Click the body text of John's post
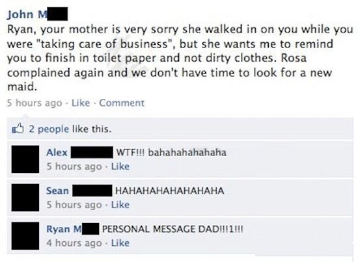 [180, 58]
